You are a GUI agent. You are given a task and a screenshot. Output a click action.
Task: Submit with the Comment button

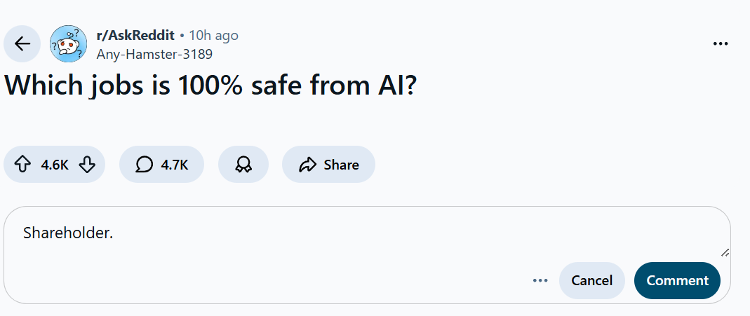(x=677, y=280)
